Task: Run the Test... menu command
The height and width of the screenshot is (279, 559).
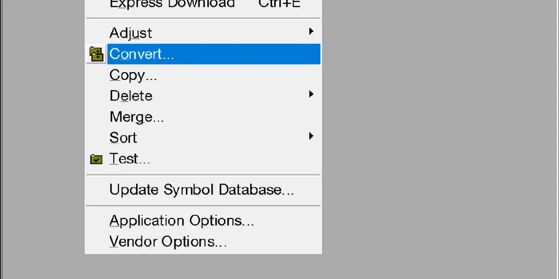Action: click(x=130, y=159)
